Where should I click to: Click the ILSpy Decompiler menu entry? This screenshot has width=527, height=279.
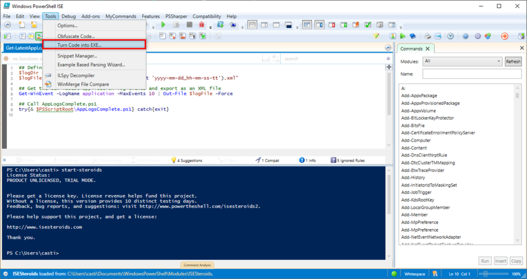coord(76,76)
